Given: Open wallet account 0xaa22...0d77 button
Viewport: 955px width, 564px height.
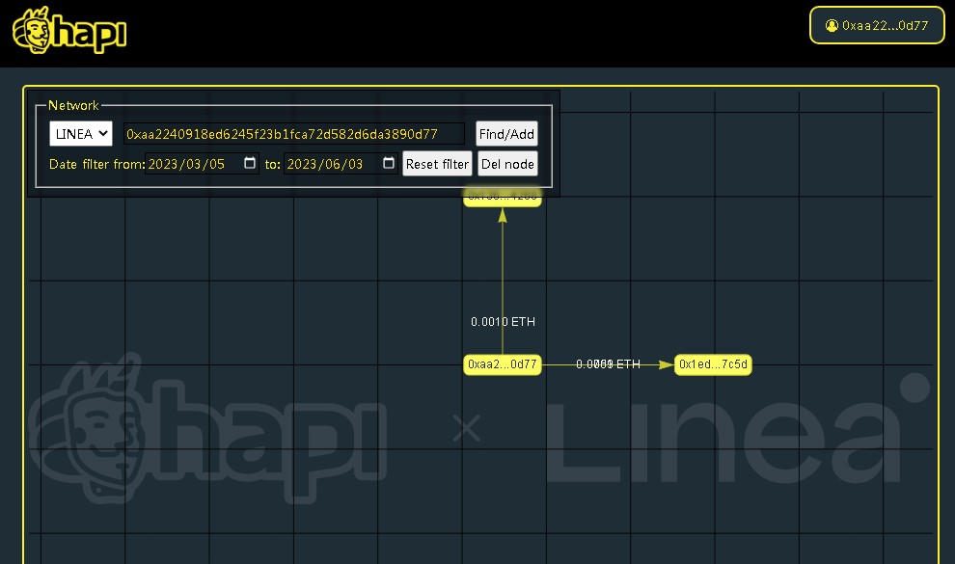Looking at the screenshot, I should point(877,26).
